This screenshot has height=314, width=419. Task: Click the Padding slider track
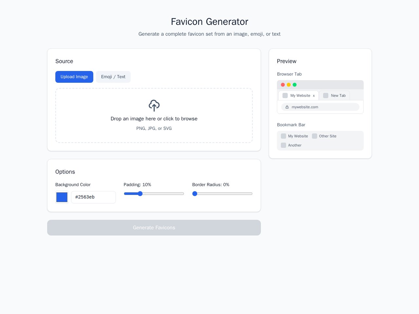pyautogui.click(x=154, y=194)
